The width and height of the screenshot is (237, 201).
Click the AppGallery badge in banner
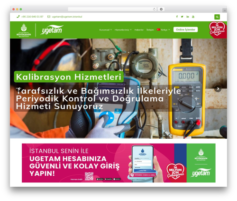(x=117, y=179)
